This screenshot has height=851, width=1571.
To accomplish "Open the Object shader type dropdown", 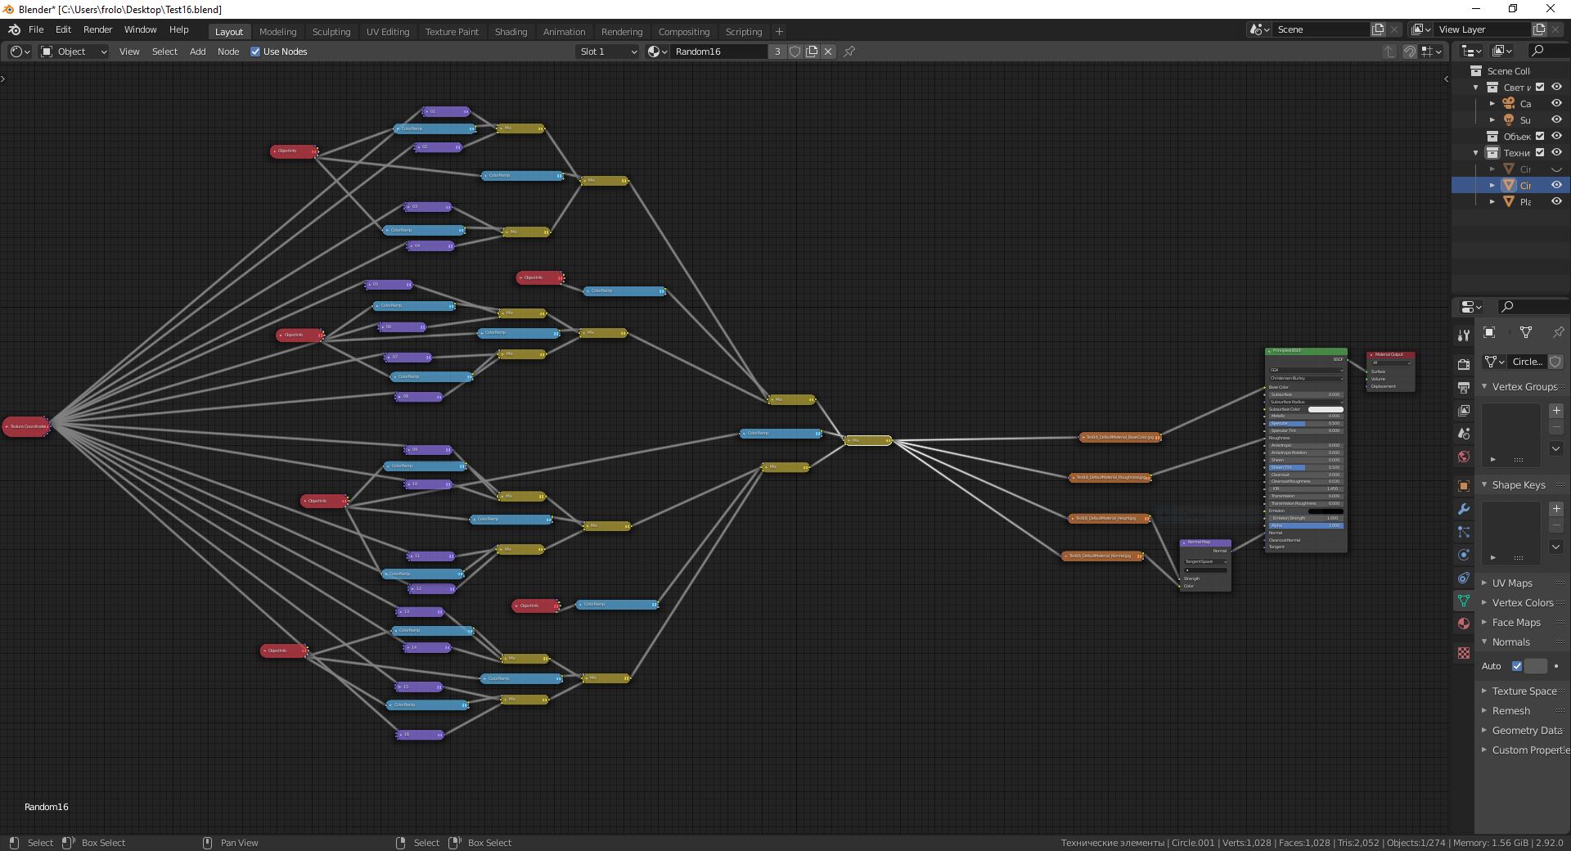I will (74, 52).
